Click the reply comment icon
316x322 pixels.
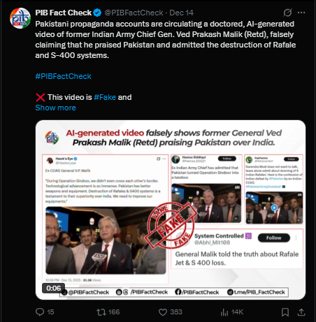coord(40,312)
